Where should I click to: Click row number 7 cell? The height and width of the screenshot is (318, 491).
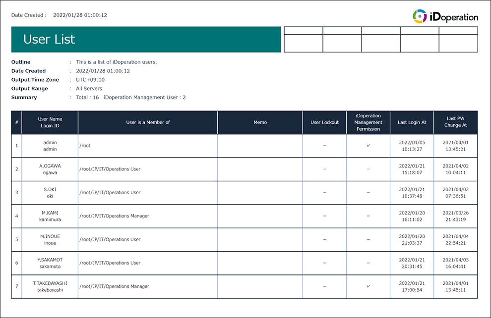tap(16, 286)
